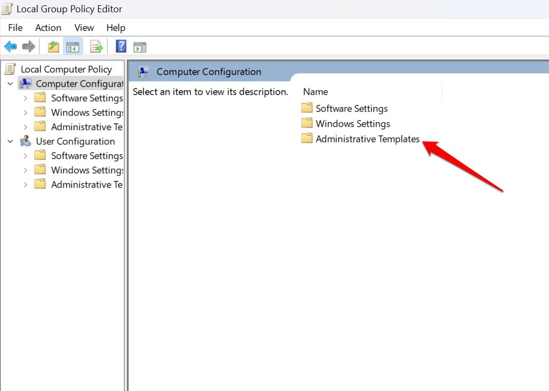The image size is (549, 391).
Task: Click the Show/Hide Action Pane icon
Action: 140,46
